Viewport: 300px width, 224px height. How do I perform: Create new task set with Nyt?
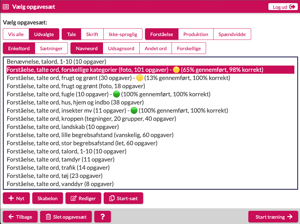pos(16,198)
